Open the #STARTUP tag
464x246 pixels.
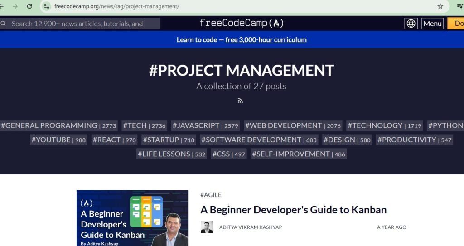point(169,140)
